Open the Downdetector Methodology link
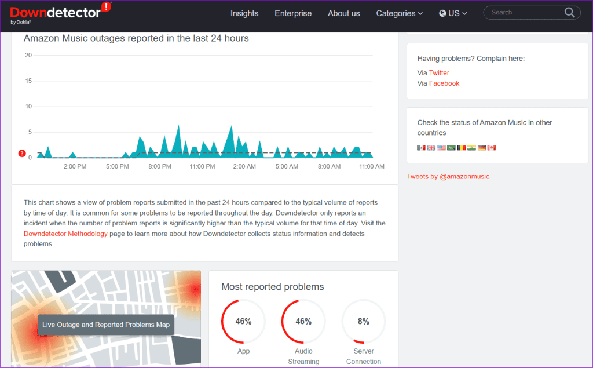The height and width of the screenshot is (368, 593). pyautogui.click(x=65, y=234)
